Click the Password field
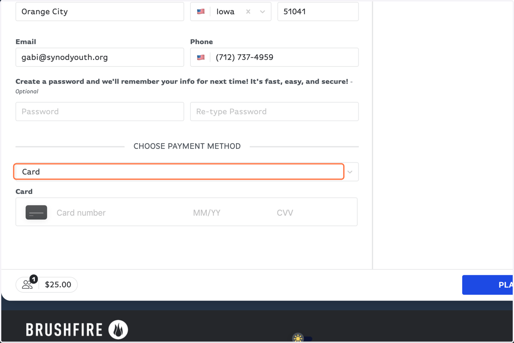 pyautogui.click(x=100, y=111)
